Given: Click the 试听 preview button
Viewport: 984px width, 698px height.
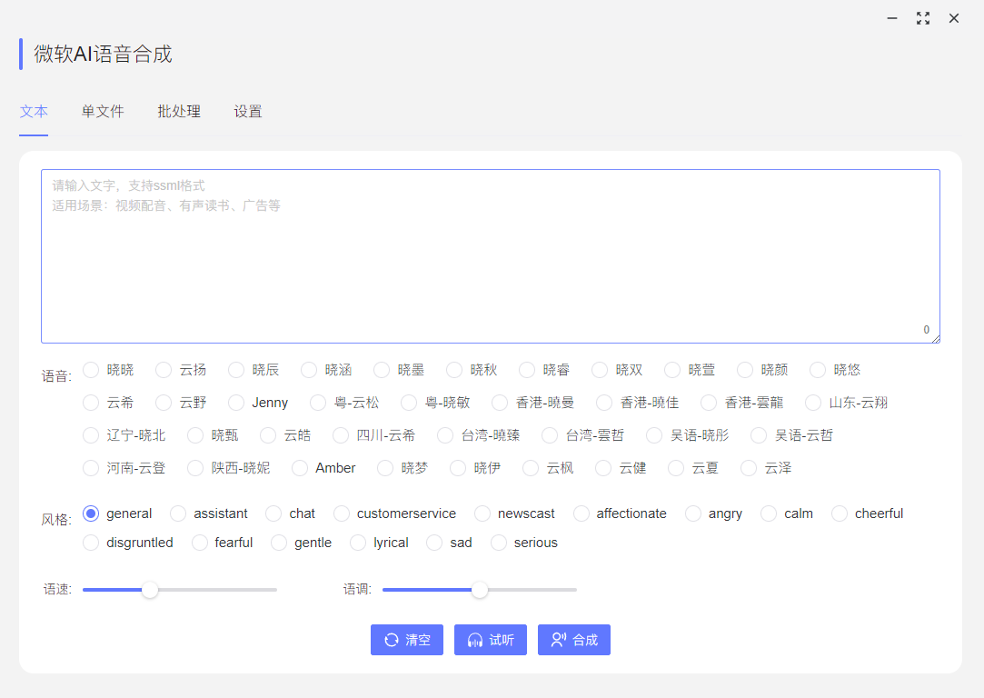Looking at the screenshot, I should coord(490,640).
